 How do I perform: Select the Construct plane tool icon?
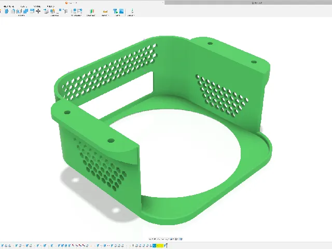92,11
